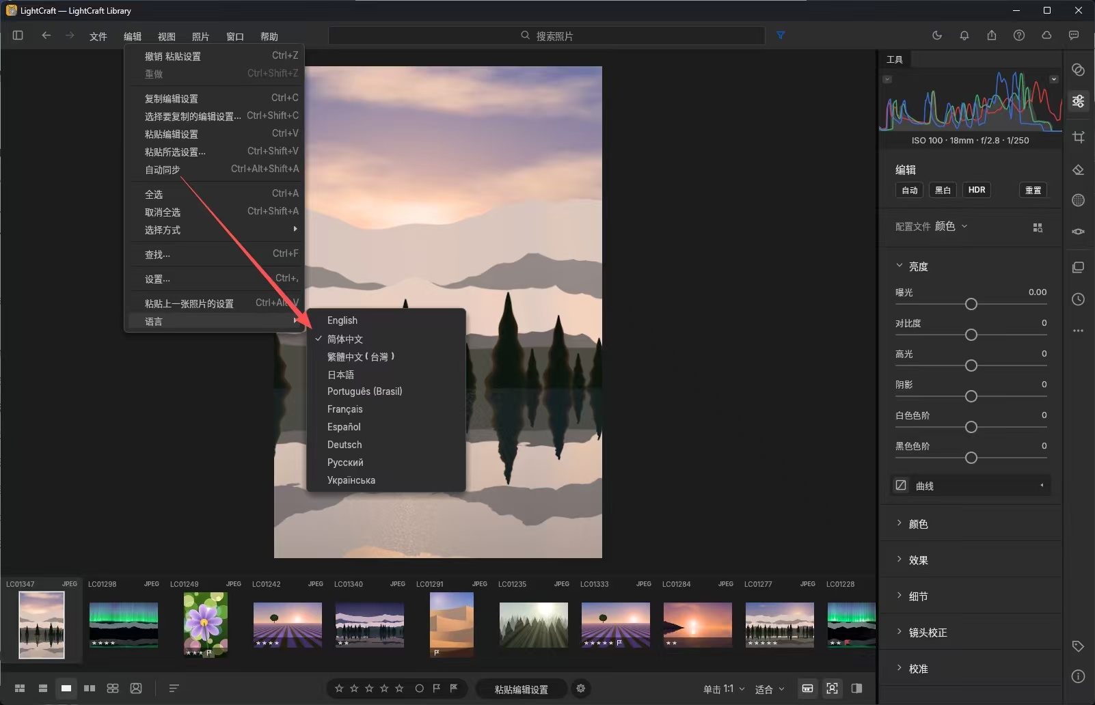Click the HDR button
The height and width of the screenshot is (705, 1095).
(x=977, y=190)
